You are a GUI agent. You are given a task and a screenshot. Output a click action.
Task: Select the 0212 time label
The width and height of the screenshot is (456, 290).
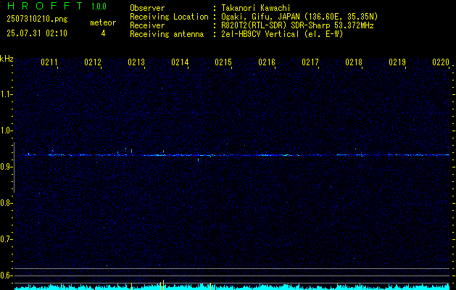pyautogui.click(x=93, y=62)
